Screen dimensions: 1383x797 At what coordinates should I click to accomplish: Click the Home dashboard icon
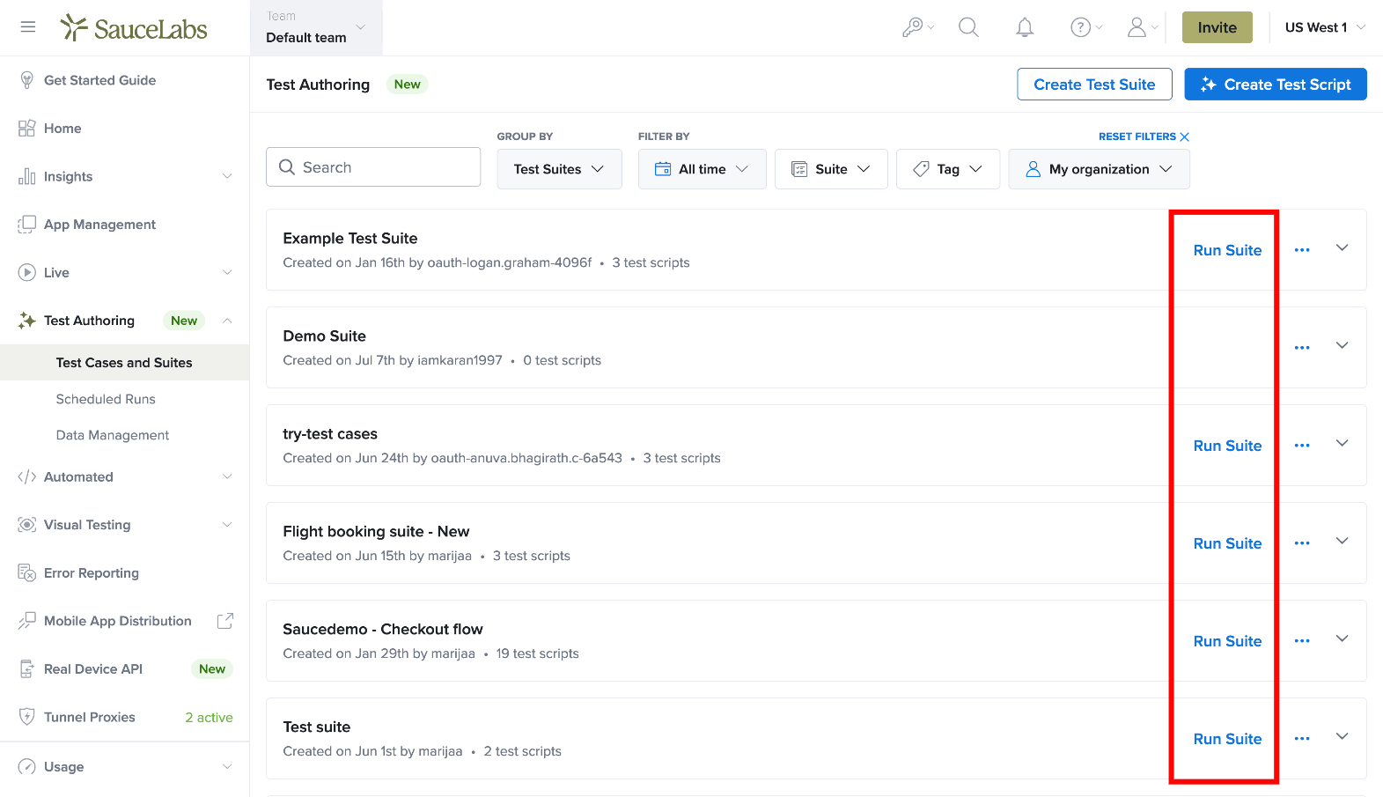(x=27, y=129)
